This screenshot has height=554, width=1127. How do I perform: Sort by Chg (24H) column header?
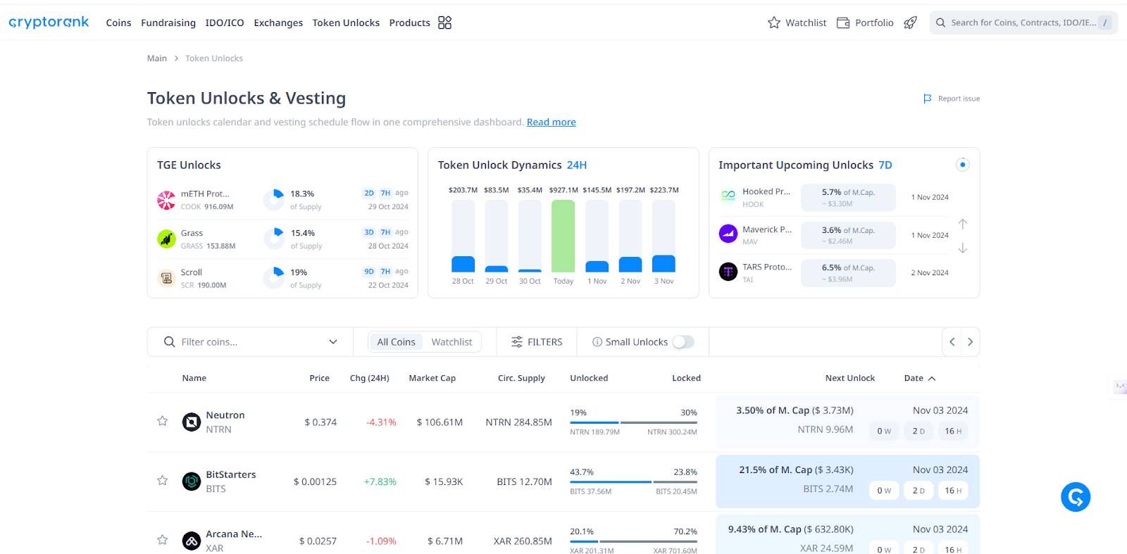(x=369, y=378)
